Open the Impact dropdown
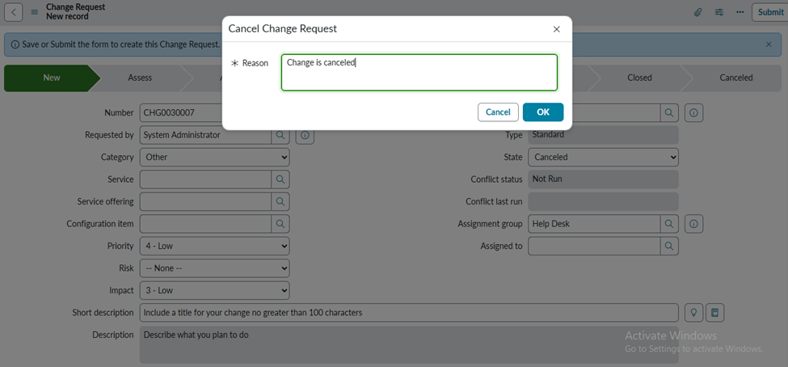788x367 pixels. pos(214,290)
